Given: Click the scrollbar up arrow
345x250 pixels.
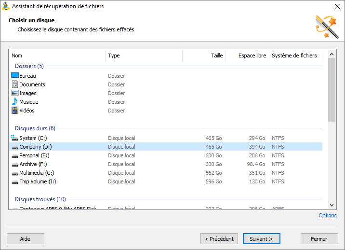Looking at the screenshot, I should pos(332,54).
